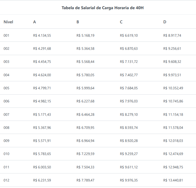Click level cell '010'
Screen dimensions: 196x188
click(x=6, y=154)
